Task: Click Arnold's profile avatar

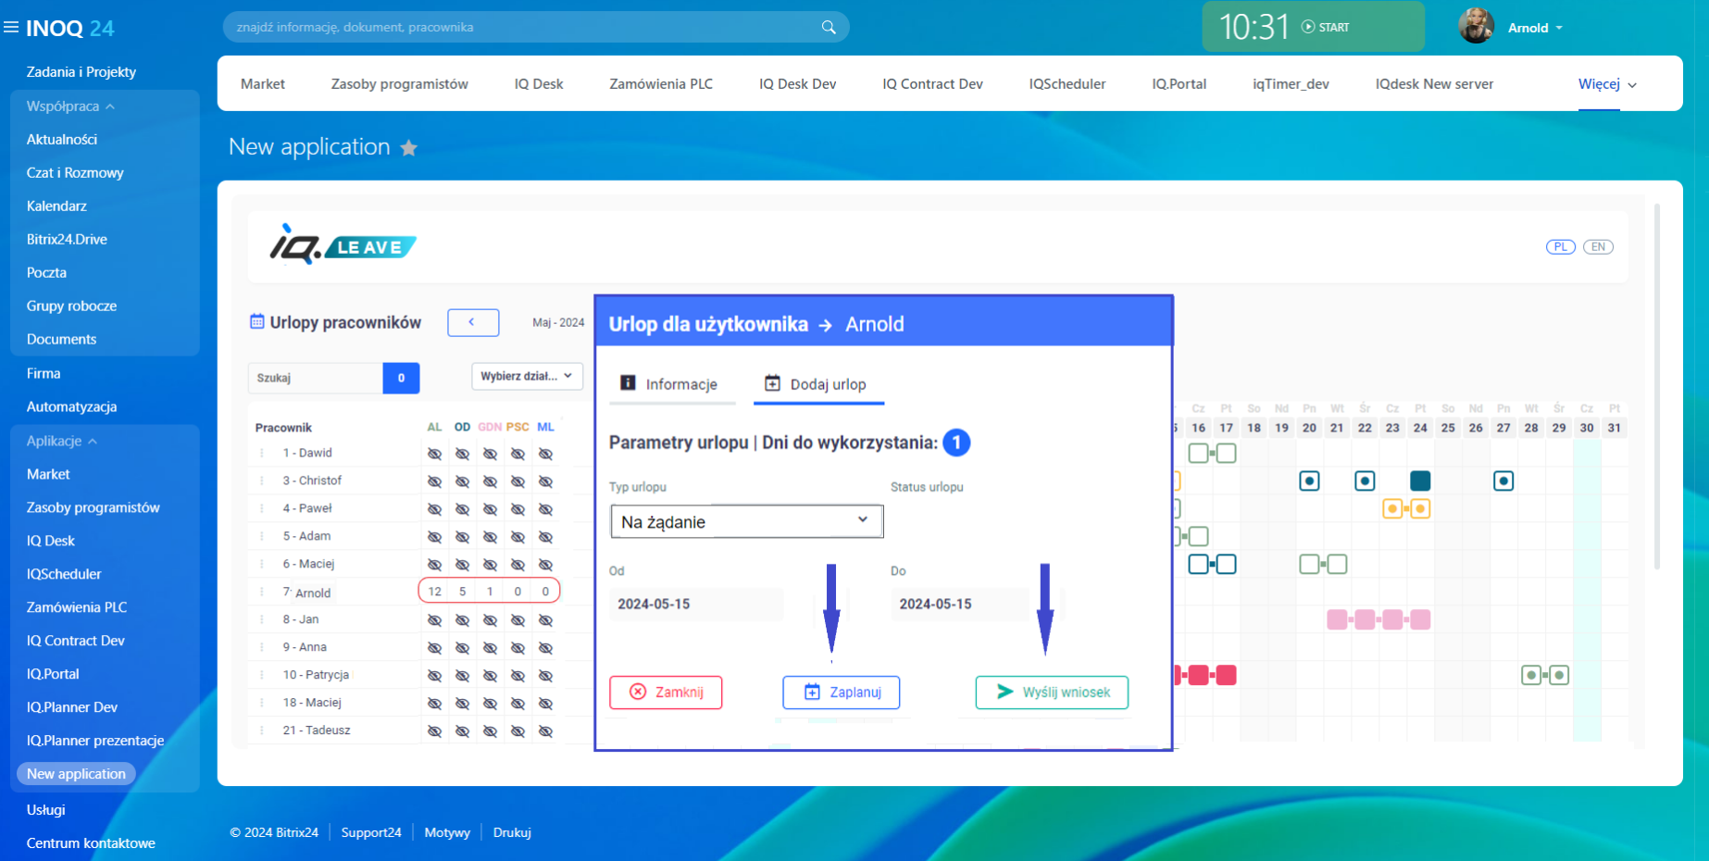Action: tap(1476, 27)
